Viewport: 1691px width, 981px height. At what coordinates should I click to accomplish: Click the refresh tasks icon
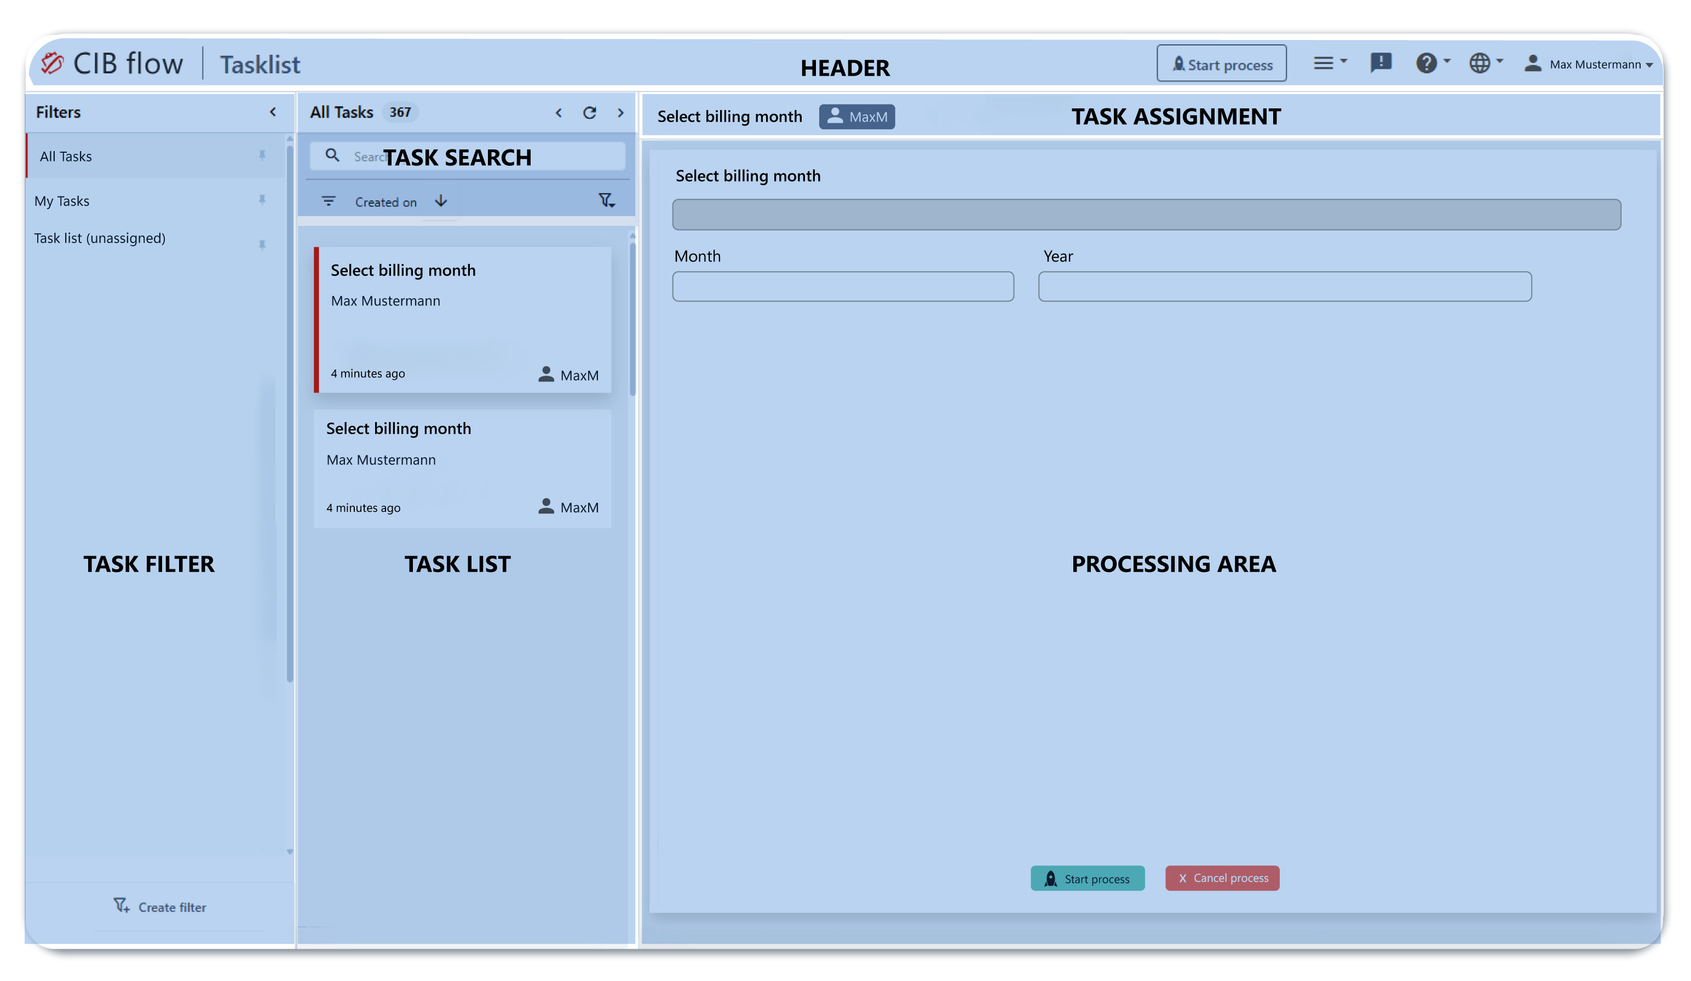[x=589, y=113]
